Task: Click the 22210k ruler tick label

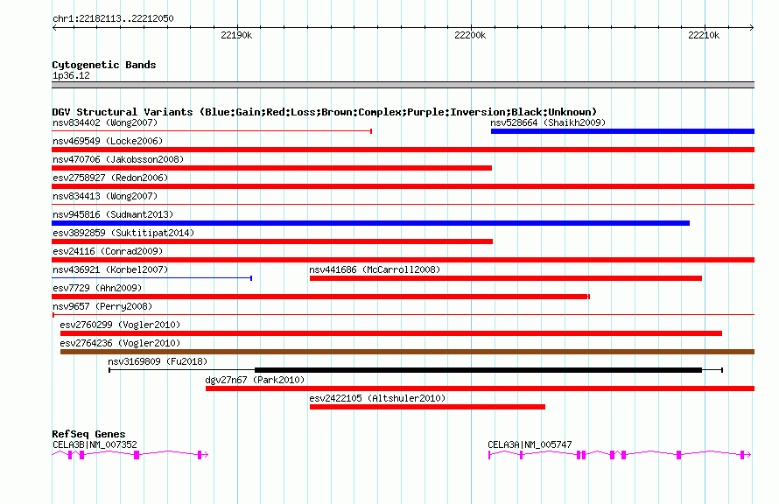Action: [x=704, y=35]
